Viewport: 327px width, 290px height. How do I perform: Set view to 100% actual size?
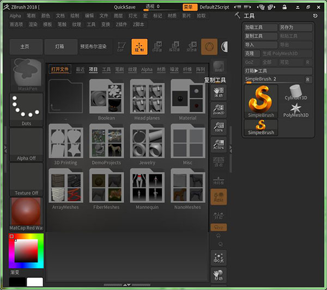tap(219, 127)
